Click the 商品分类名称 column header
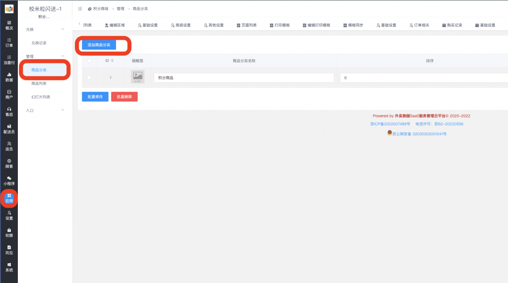Viewport: 508px width, 283px height. (244, 60)
